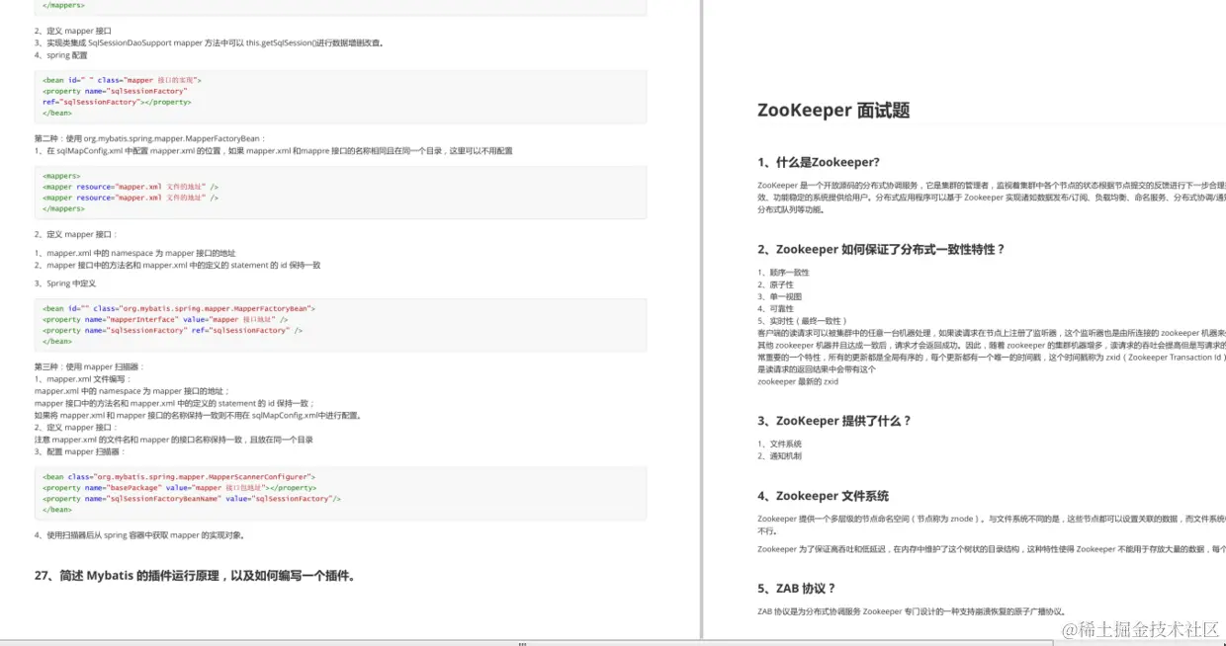Click the line "zookeeper 最新的 zxid"

798,381
